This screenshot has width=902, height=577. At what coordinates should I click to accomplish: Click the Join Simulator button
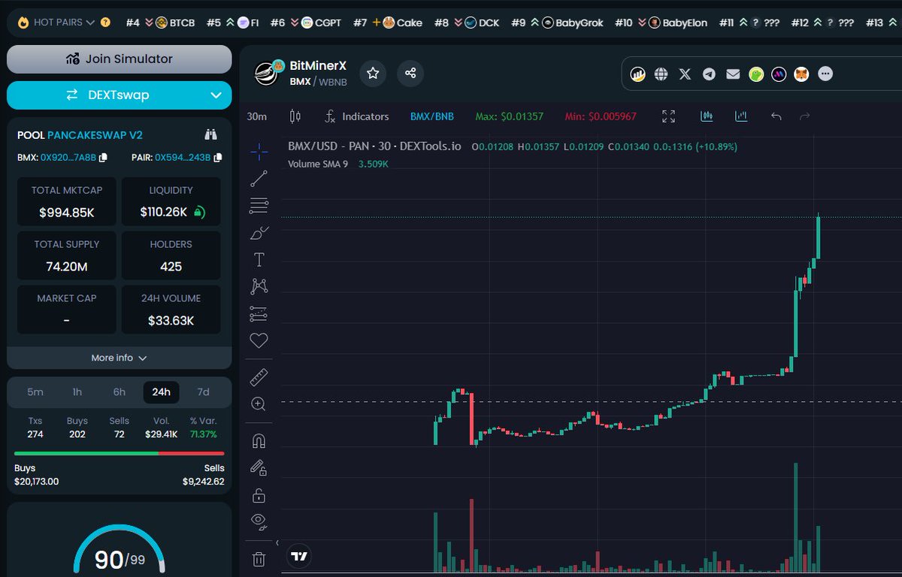point(119,59)
